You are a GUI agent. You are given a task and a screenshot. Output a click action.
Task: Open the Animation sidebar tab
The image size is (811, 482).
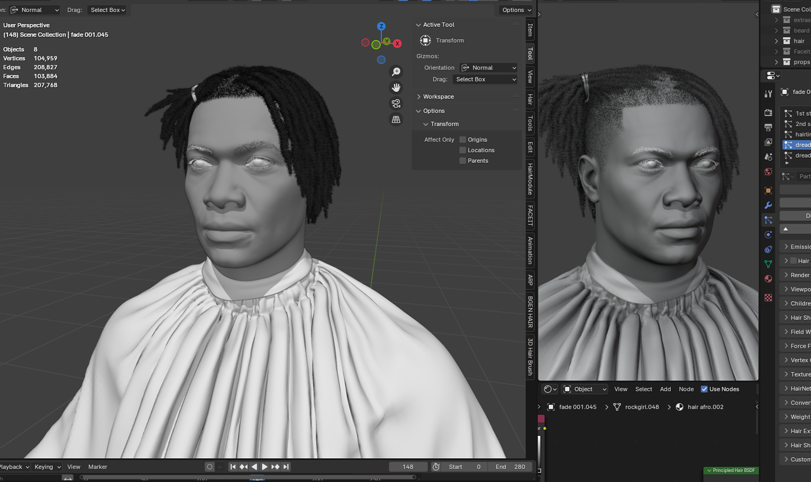[x=530, y=250]
